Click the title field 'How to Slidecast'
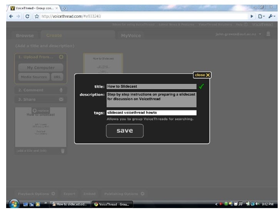 152,87
